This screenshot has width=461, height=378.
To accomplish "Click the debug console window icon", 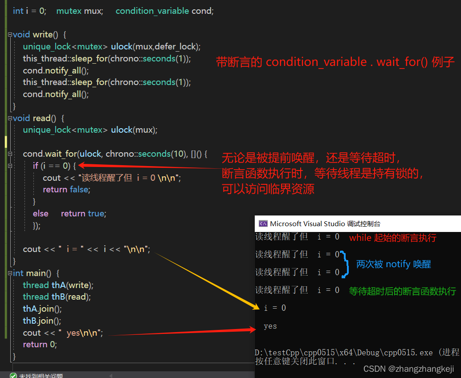I will point(263,224).
